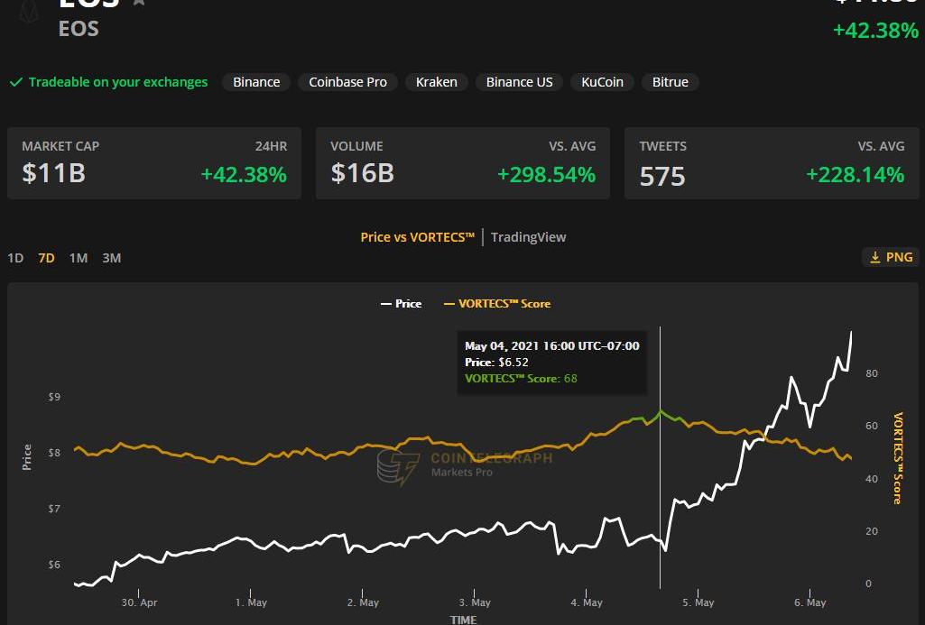
Task: Click the favorite star next to EOS
Action: 139,3
